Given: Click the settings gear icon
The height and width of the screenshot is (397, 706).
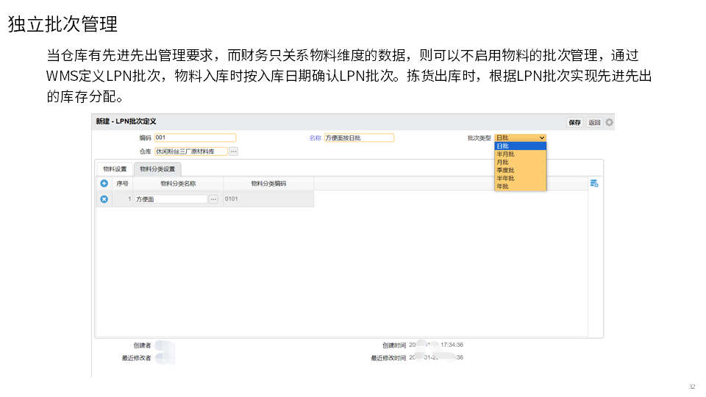Looking at the screenshot, I should pos(609,122).
